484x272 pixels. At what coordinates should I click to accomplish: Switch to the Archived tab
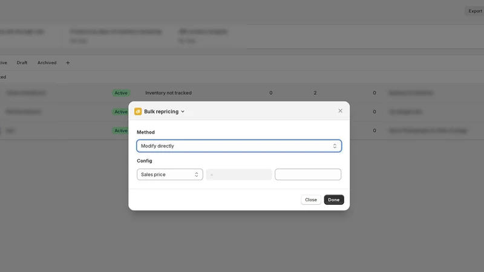click(47, 63)
